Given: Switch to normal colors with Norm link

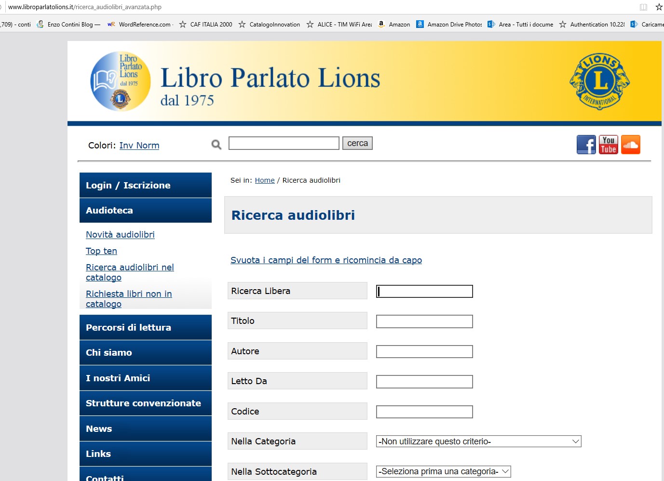Looking at the screenshot, I should (148, 146).
